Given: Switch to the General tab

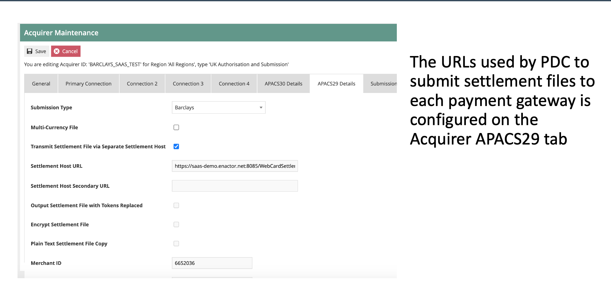Looking at the screenshot, I should pyautogui.click(x=41, y=83).
